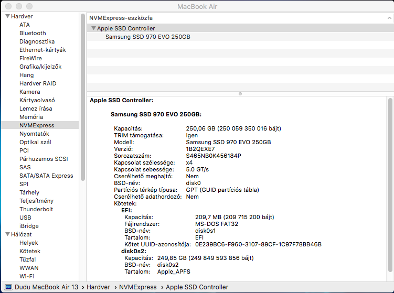Select Párhuzamos SCSI in the sidebar
The width and height of the screenshot is (394, 293).
coord(44,159)
